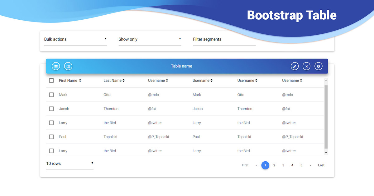Click the X icon in the table header

[306, 66]
